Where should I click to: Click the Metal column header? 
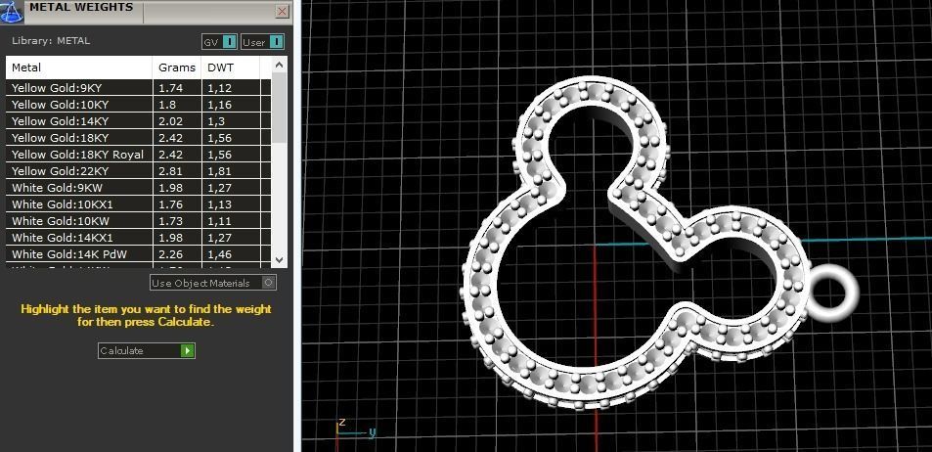[79, 68]
